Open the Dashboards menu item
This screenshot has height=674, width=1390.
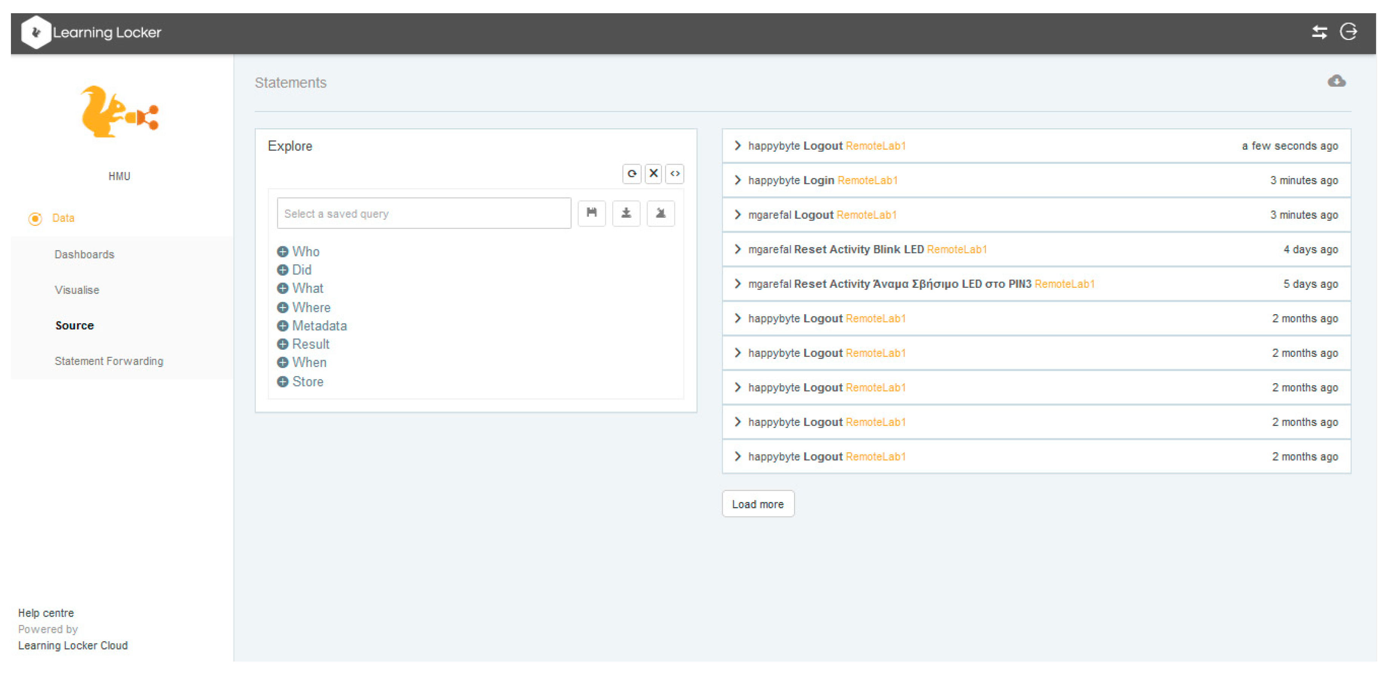tap(84, 254)
